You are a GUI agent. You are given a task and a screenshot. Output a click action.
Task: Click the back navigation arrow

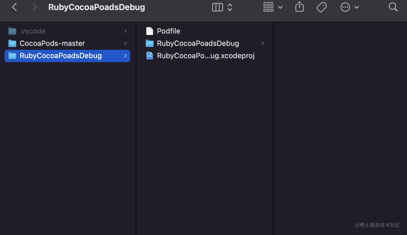point(15,7)
